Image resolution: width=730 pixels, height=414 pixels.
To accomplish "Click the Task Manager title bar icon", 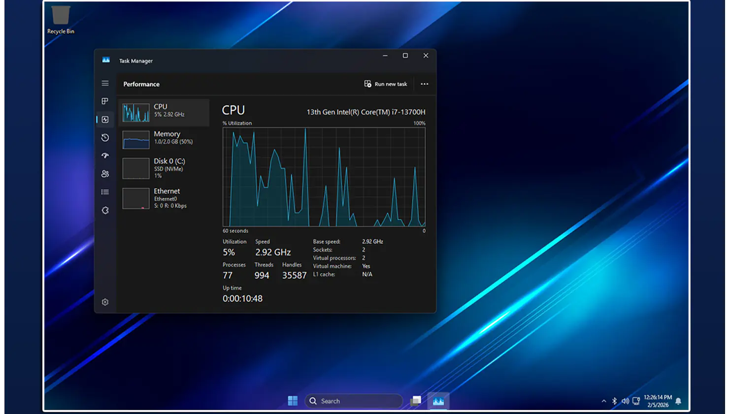I will tap(106, 60).
